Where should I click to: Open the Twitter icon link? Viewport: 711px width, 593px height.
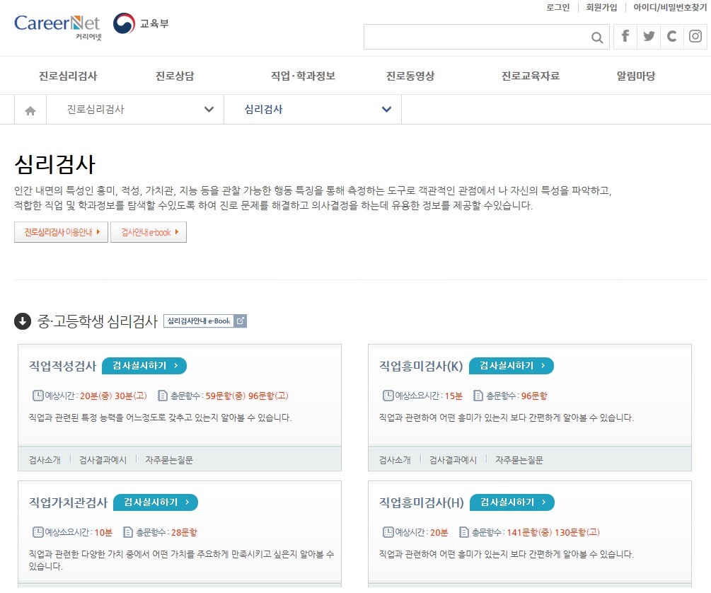649,36
